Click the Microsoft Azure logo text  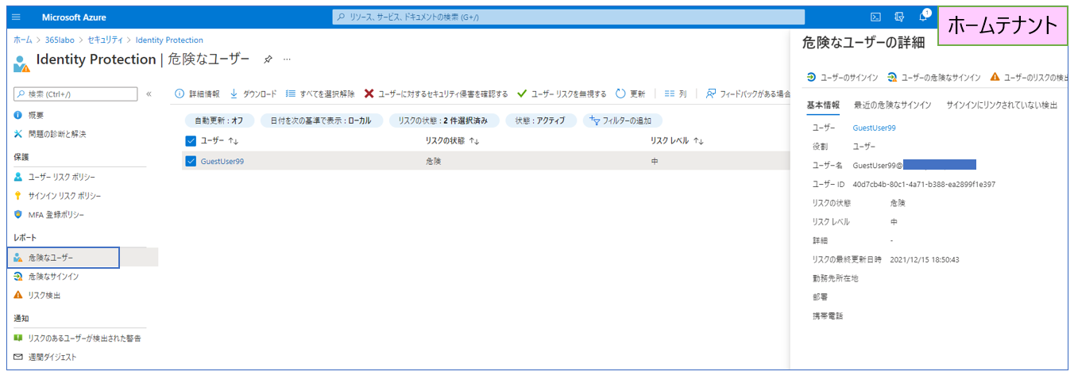pos(74,17)
